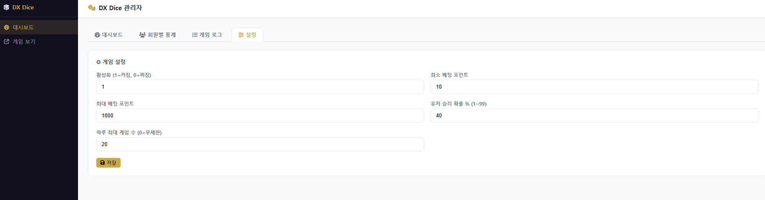Click the 최소 베팅 포인트 input field

click(594, 87)
